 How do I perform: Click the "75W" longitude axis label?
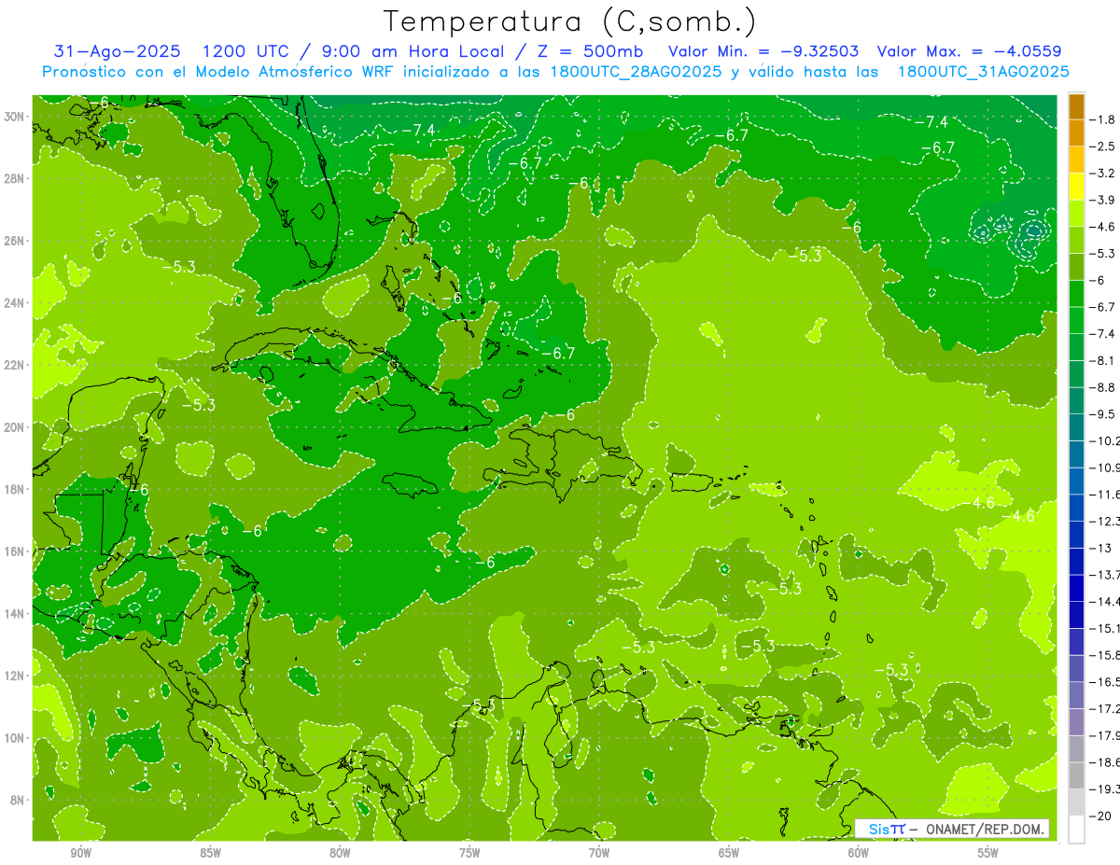point(469,853)
